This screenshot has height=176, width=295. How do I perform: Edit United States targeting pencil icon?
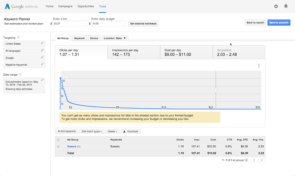[42, 43]
